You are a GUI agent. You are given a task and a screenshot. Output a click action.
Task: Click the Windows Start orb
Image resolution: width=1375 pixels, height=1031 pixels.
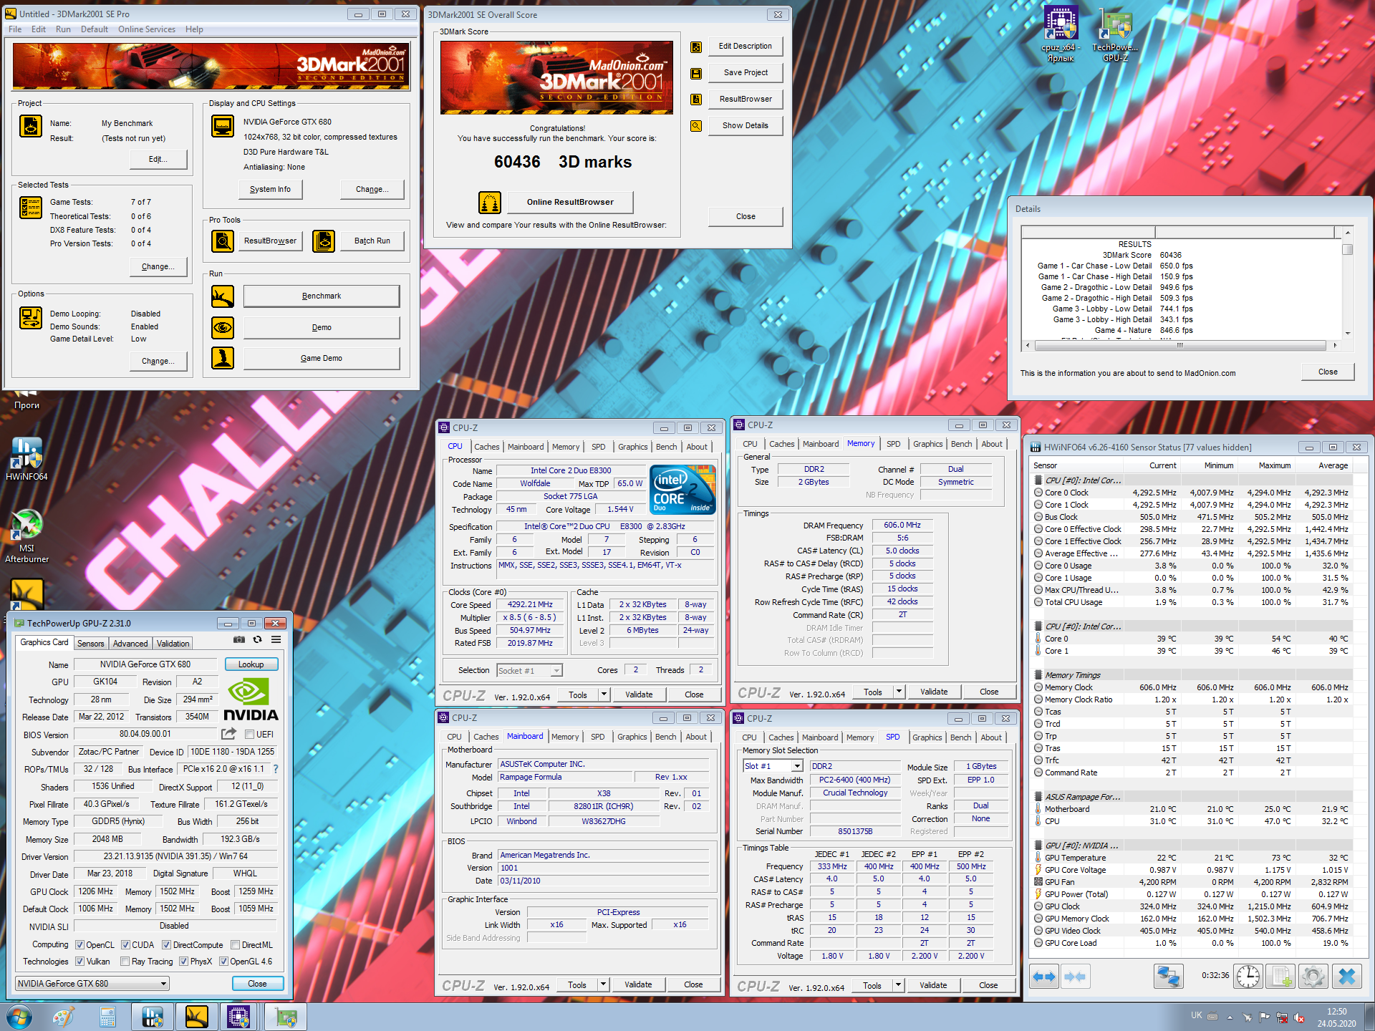(19, 1017)
